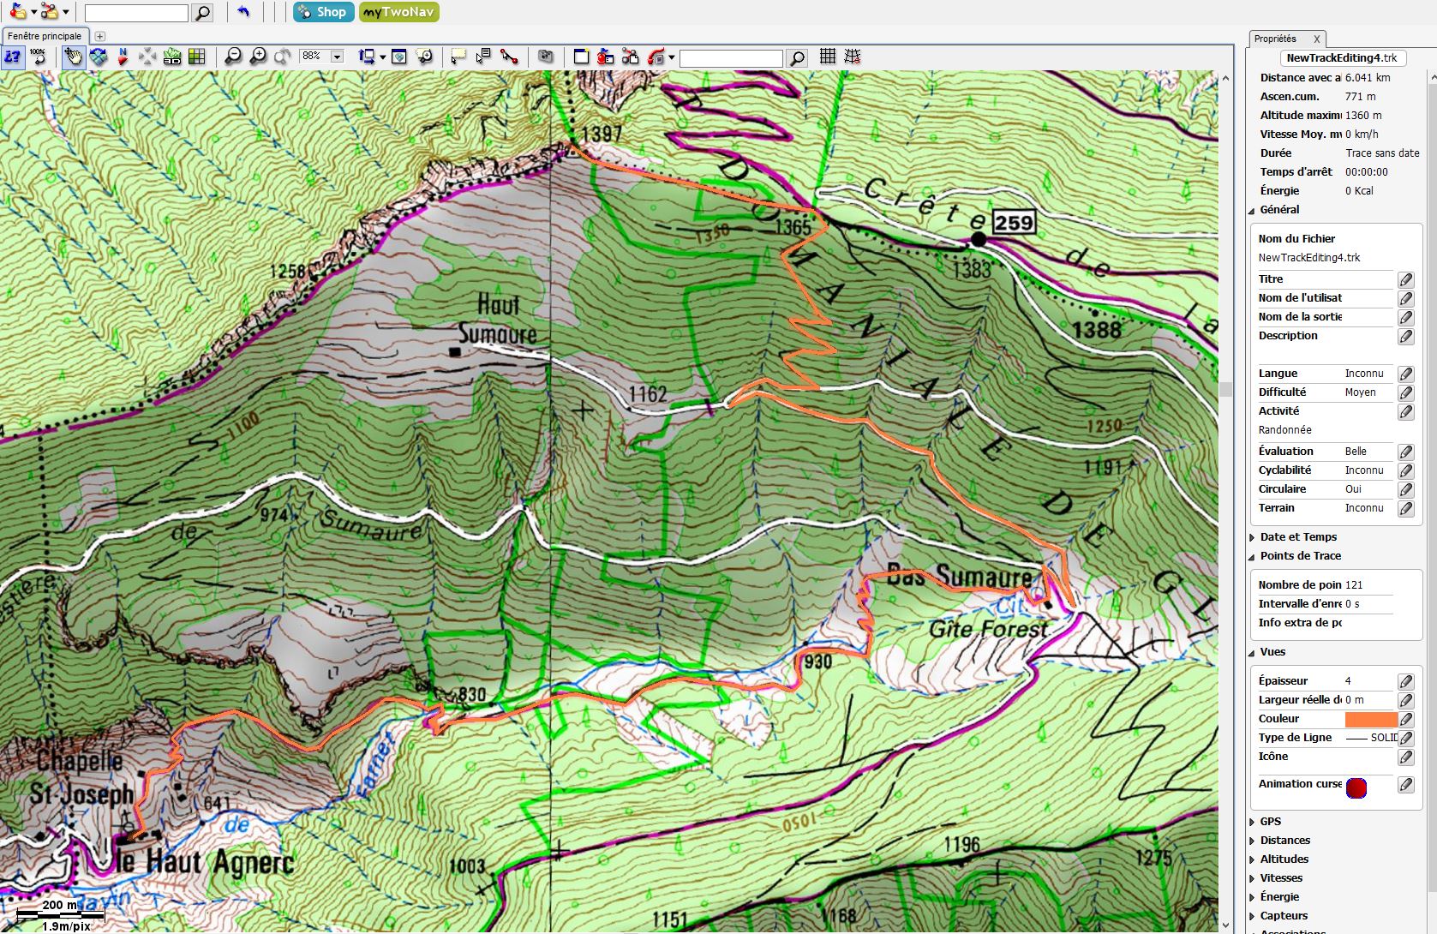Click the 100% zoom scale icon

coord(38,57)
